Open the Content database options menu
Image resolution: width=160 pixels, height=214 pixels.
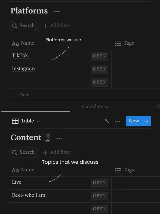click(59, 138)
